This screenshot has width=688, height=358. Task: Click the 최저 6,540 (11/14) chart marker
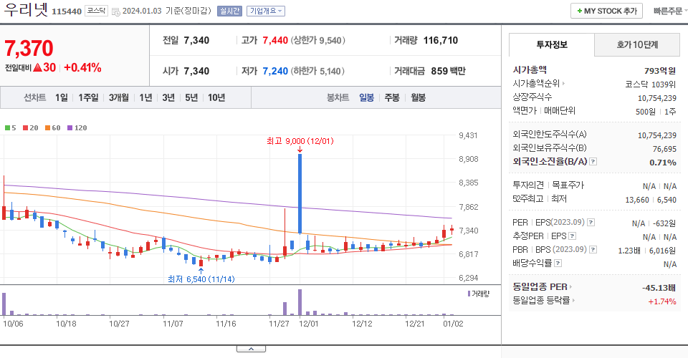click(x=201, y=279)
